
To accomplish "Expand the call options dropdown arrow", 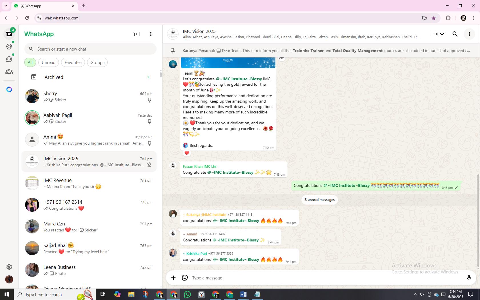I will [x=442, y=34].
